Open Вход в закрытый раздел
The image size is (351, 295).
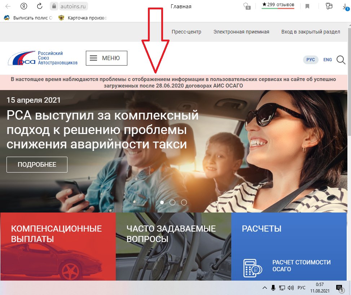coord(311,32)
